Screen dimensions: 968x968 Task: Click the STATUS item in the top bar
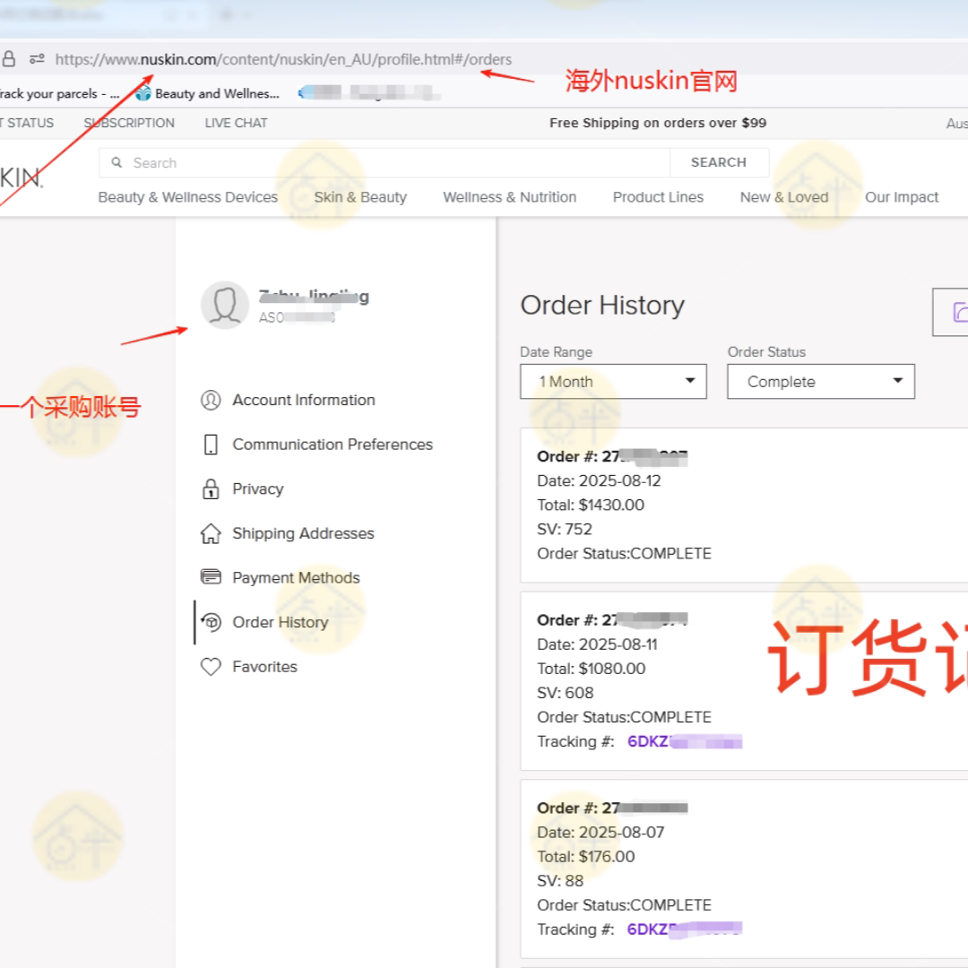[27, 123]
